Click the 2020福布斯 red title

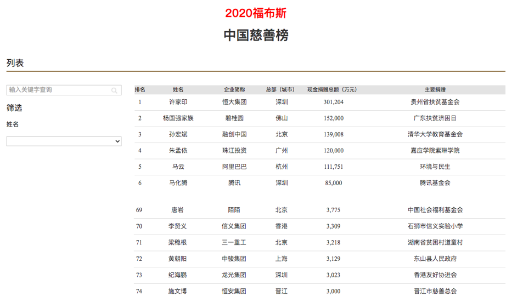tap(256, 13)
